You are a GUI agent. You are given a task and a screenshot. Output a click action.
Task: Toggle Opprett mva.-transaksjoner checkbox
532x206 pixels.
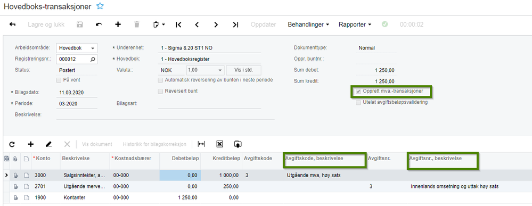coord(358,92)
